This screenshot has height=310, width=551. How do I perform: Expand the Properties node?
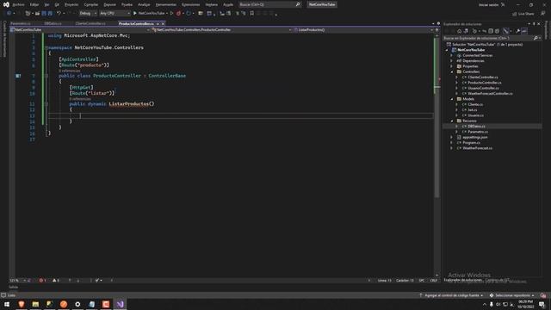coord(452,66)
